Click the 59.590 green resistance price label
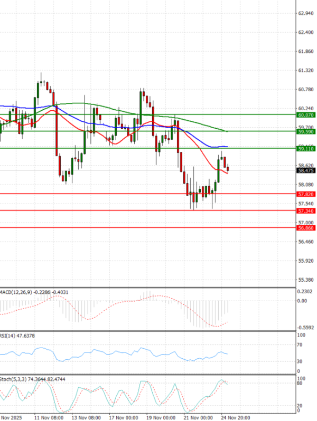The image size is (317, 421). coord(306,131)
